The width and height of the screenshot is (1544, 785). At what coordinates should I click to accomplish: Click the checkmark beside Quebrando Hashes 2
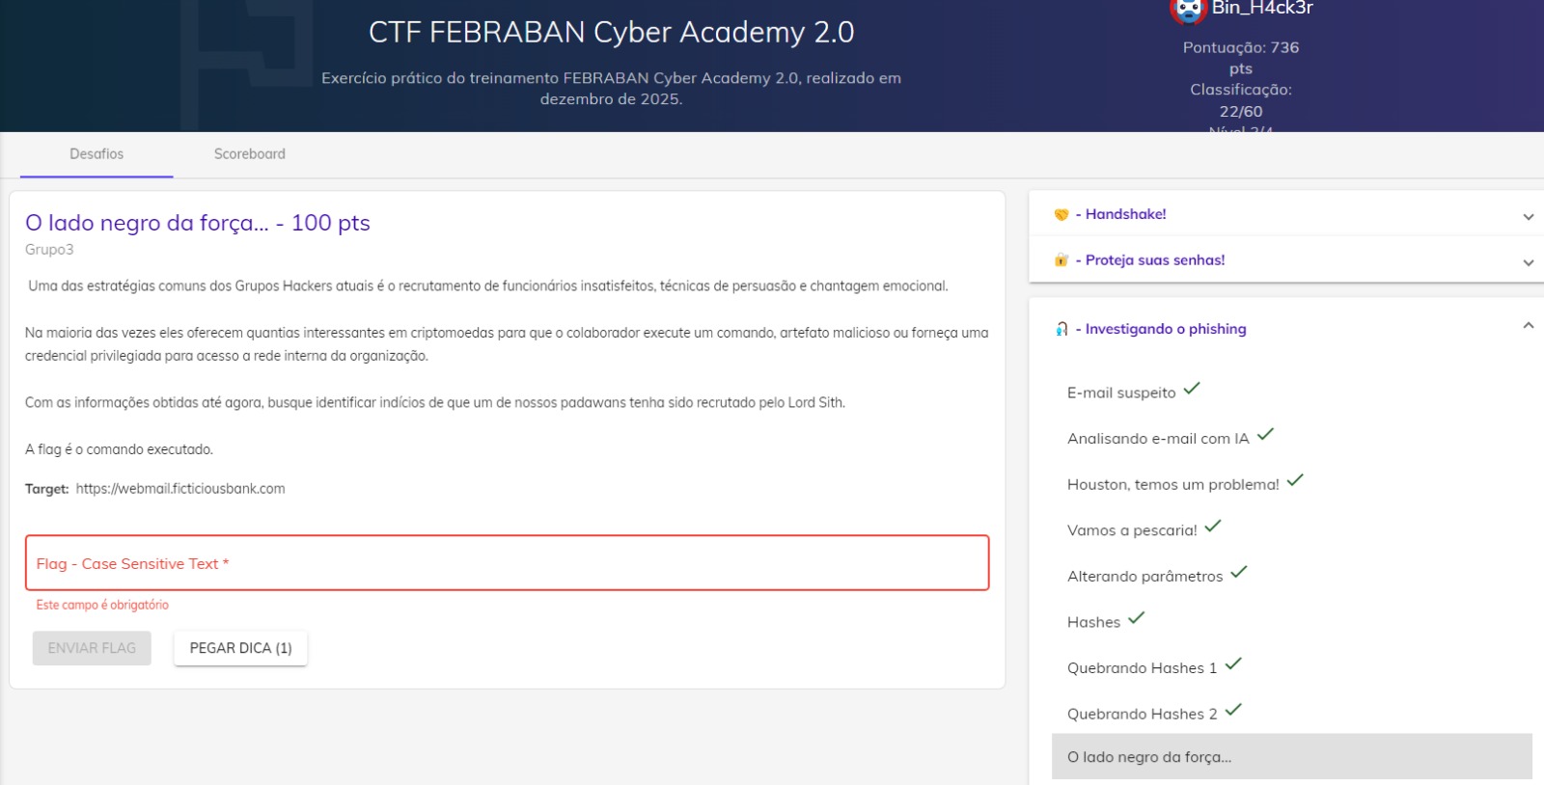click(1233, 710)
